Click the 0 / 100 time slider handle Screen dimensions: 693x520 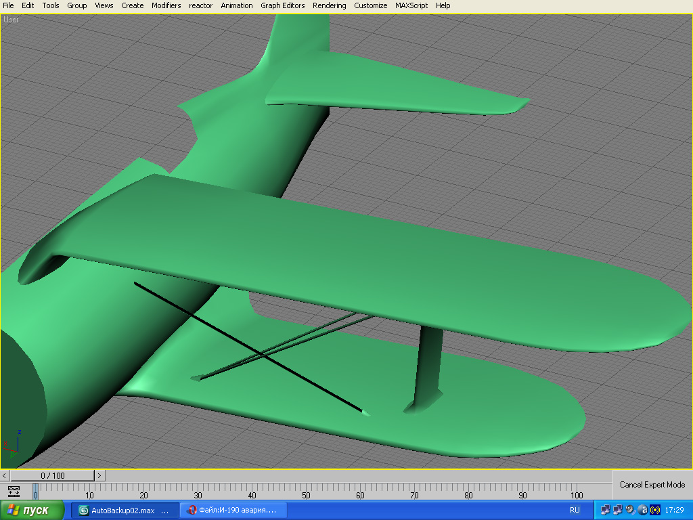coord(53,476)
